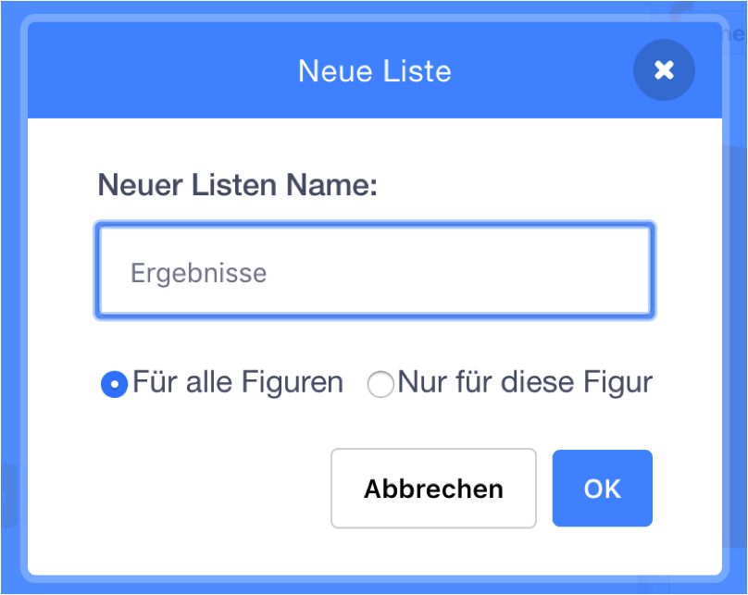Confirm the new list with OK
748x595 pixels.
point(602,489)
